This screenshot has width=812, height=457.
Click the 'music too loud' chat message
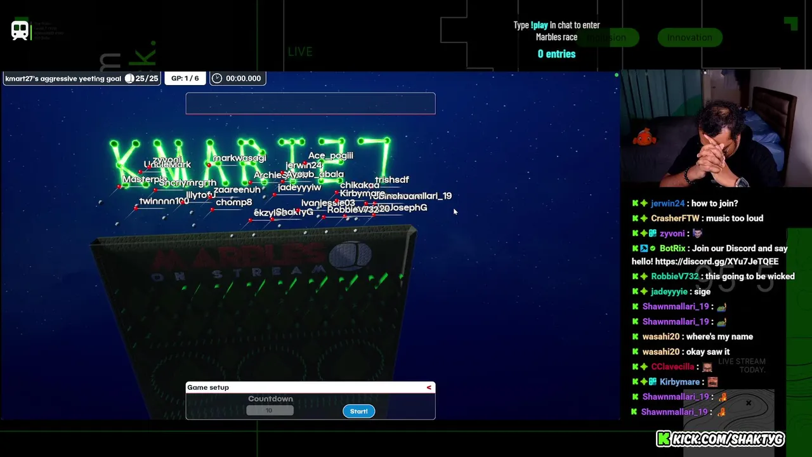pyautogui.click(x=735, y=218)
